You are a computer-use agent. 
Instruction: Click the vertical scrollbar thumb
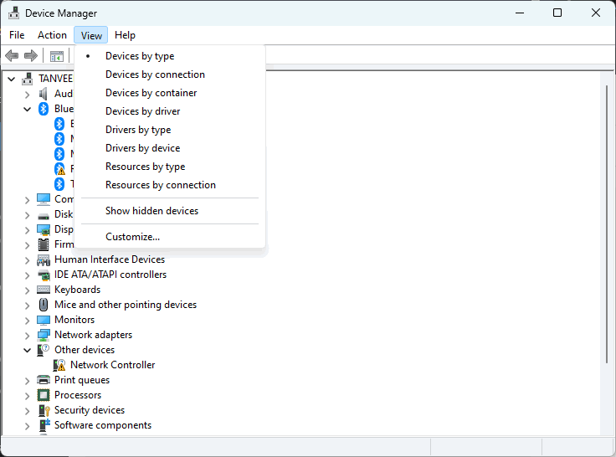(x=607, y=224)
